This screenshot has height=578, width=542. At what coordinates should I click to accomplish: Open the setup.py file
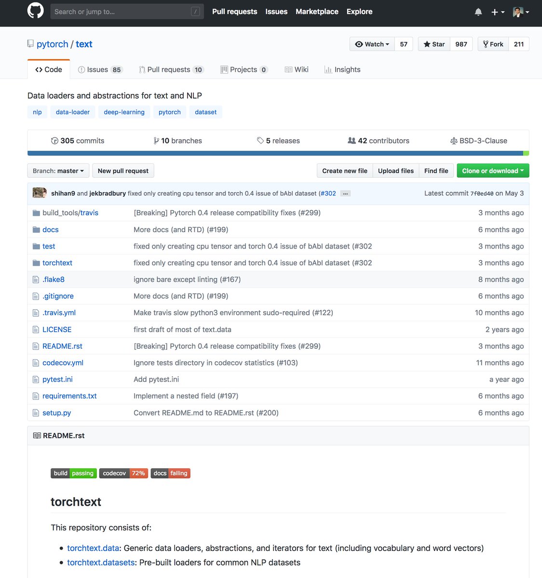click(56, 413)
